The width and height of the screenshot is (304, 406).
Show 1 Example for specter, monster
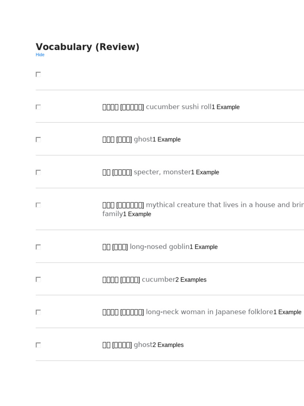205,172
